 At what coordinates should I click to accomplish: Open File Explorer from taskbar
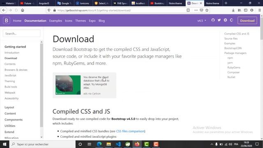click(x=108, y=144)
